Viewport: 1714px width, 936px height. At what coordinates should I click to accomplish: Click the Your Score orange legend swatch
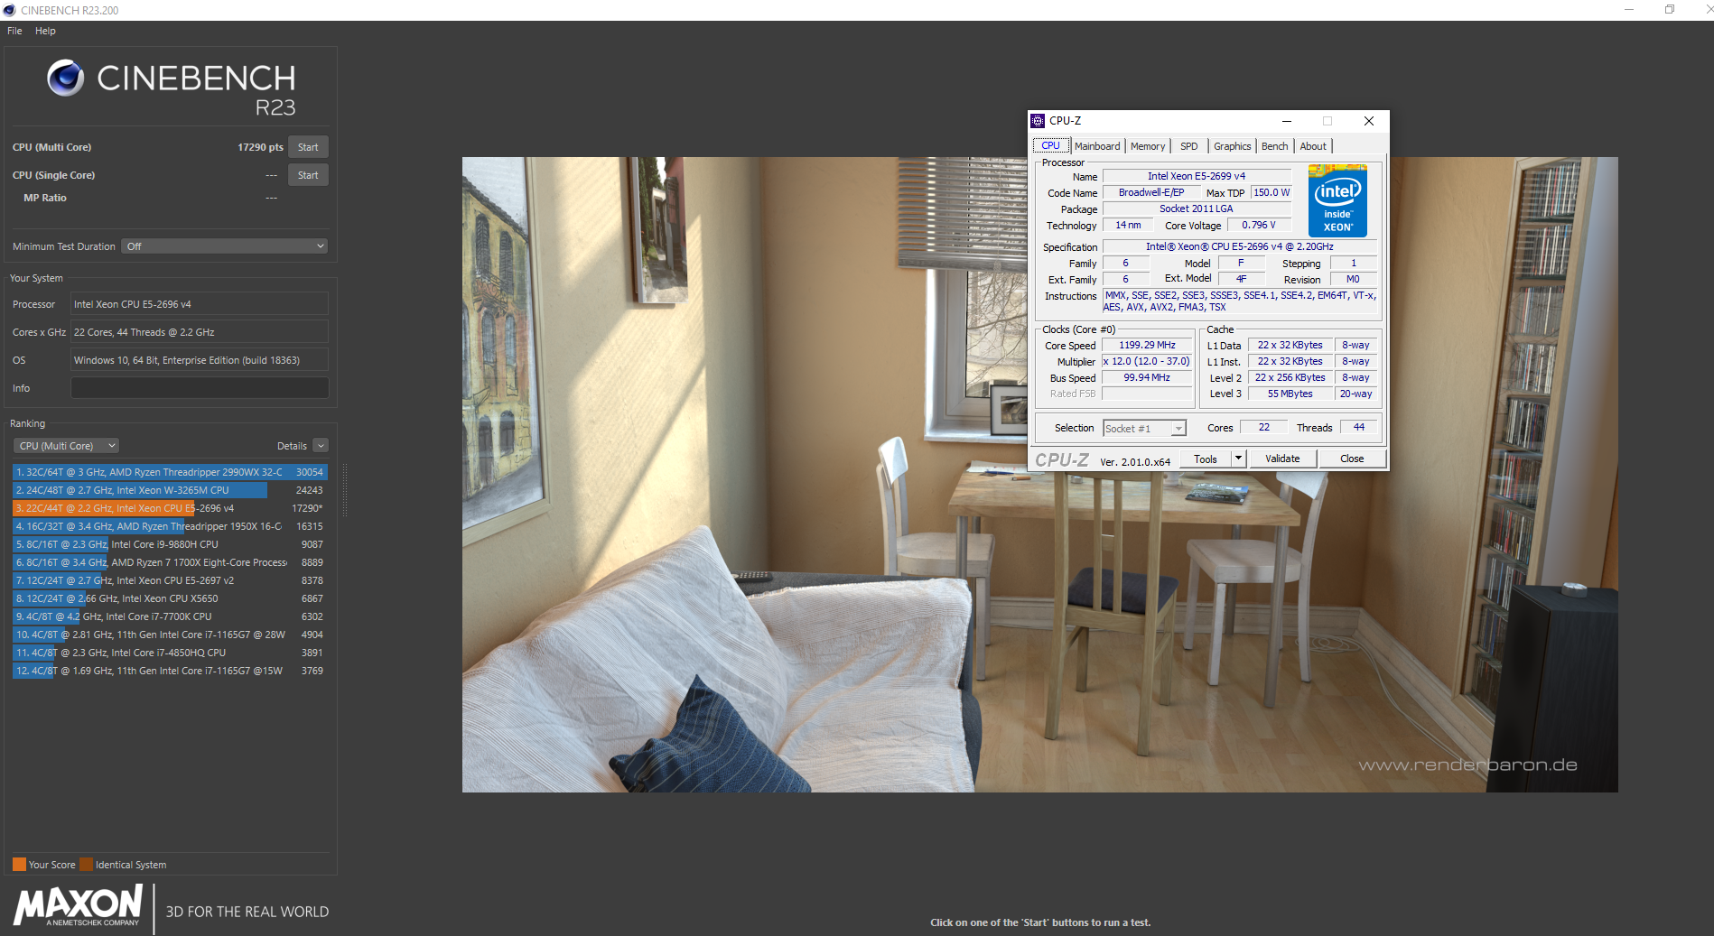click(19, 864)
